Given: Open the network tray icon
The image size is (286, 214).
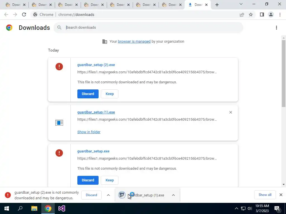Looking at the screenshot, I should tap(243, 208).
